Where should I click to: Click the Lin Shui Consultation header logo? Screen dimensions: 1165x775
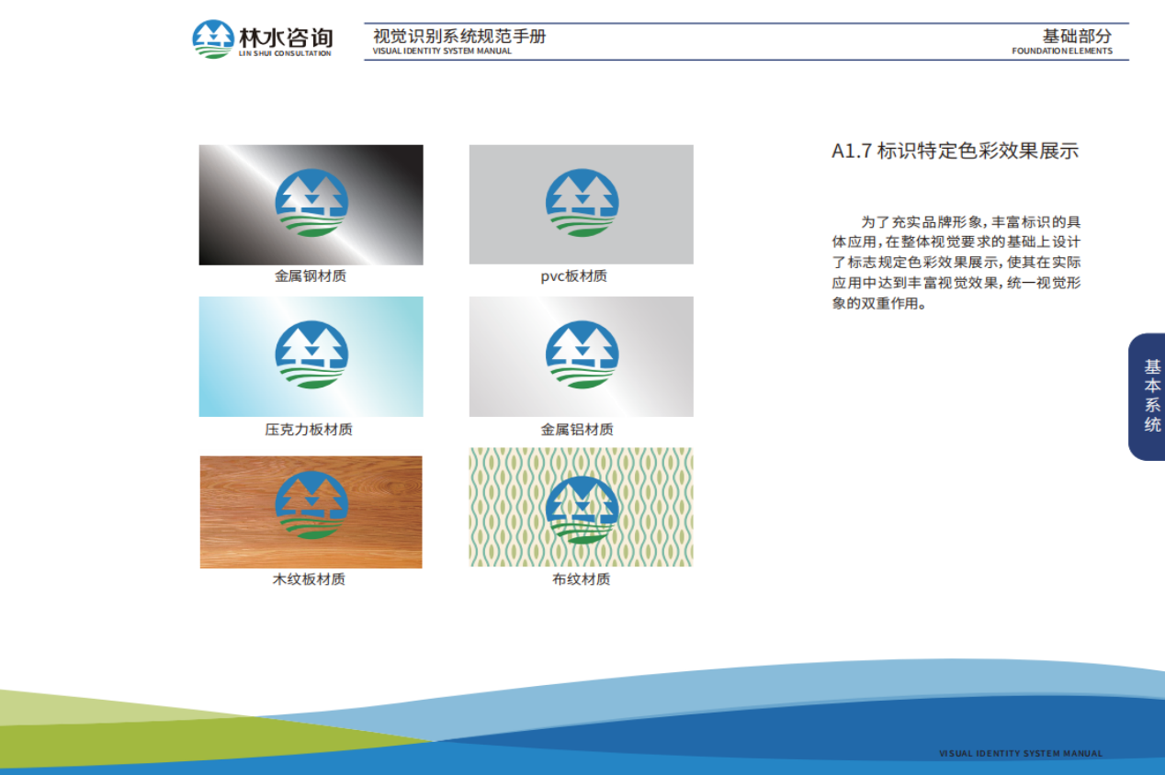262,39
